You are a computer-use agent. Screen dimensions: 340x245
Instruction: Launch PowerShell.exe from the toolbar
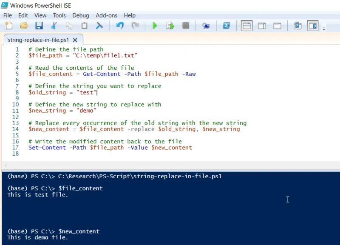coord(226,26)
